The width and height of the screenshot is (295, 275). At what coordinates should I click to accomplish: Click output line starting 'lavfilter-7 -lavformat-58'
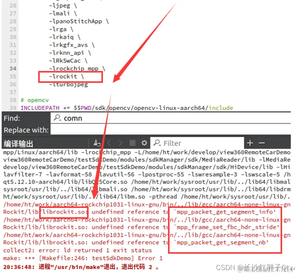coord(147,174)
